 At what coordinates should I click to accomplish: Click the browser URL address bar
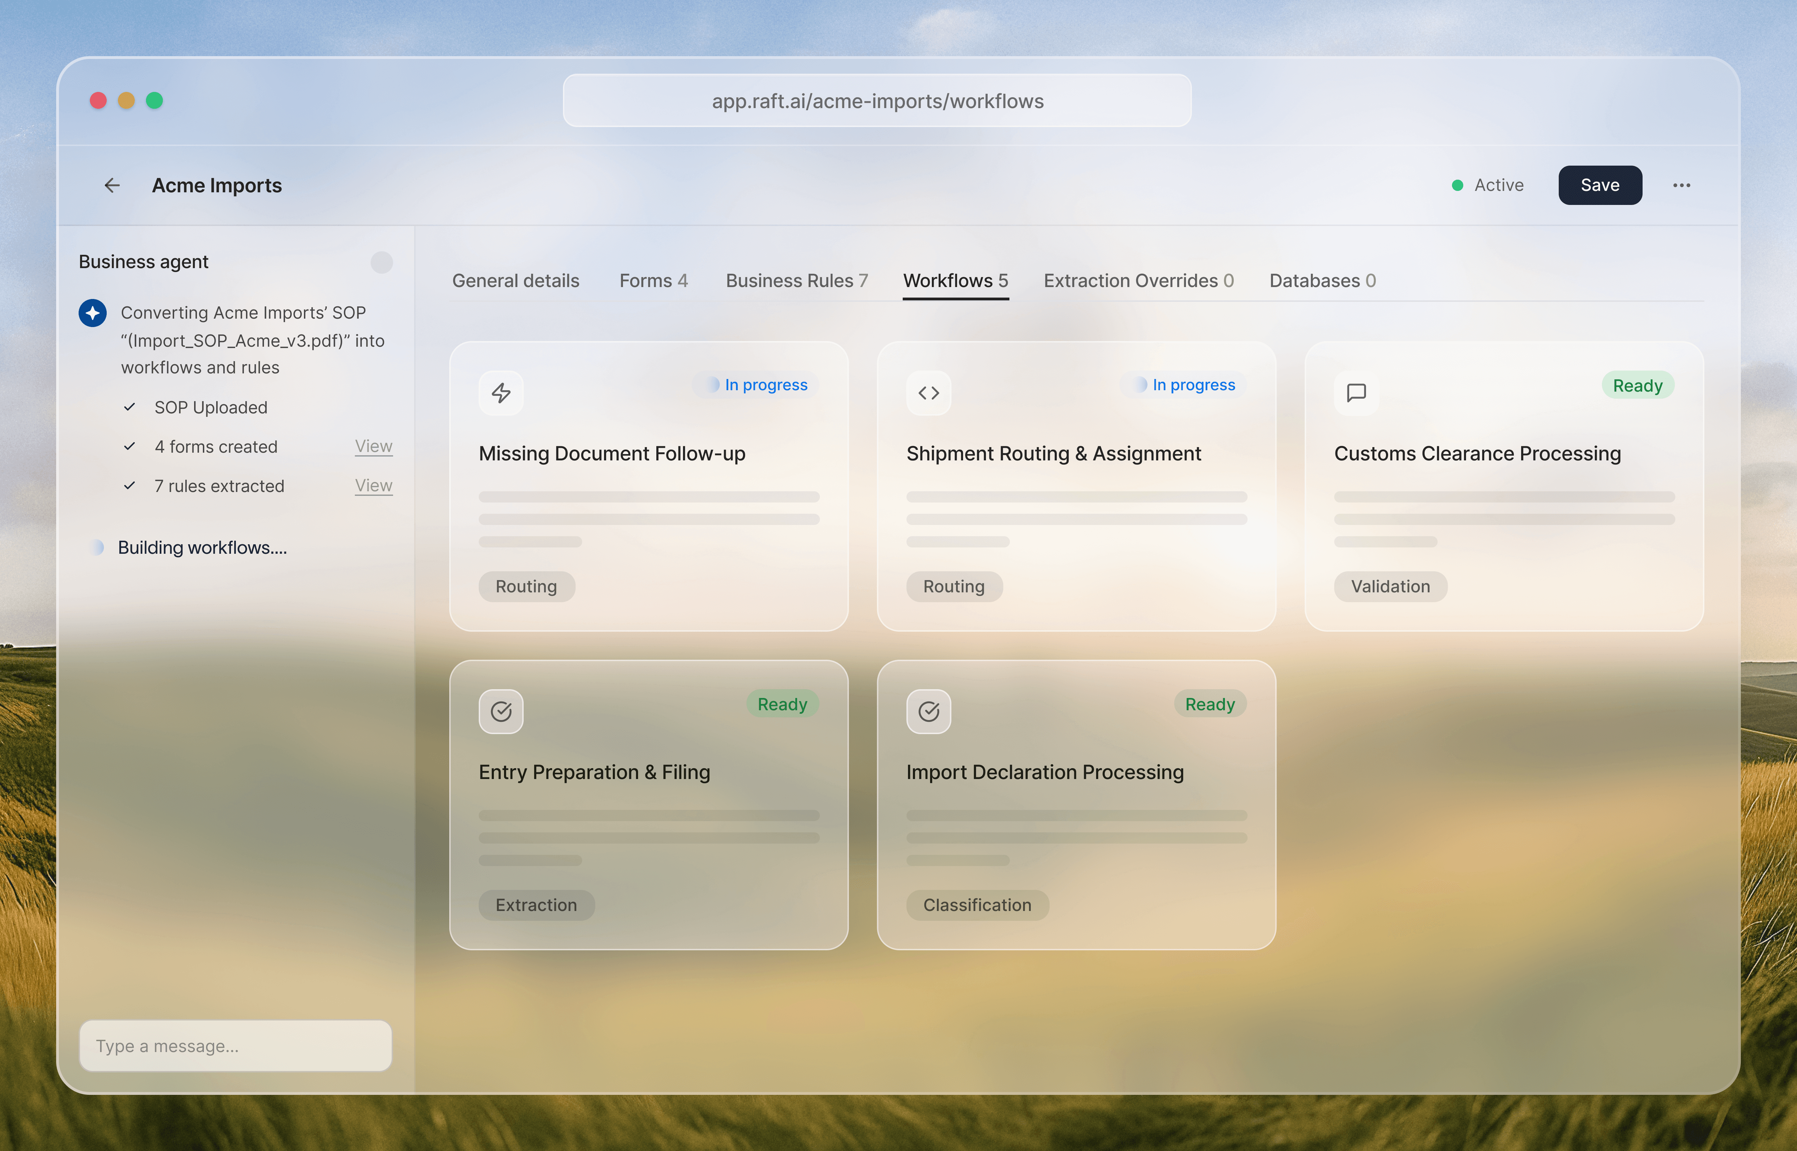click(877, 101)
